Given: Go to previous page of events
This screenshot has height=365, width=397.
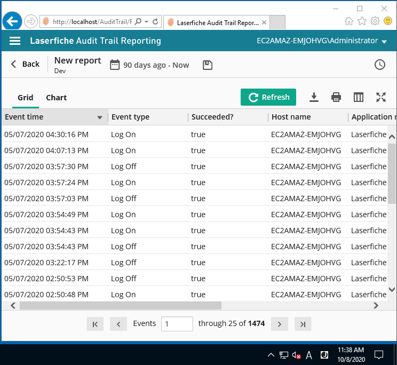Looking at the screenshot, I should click(x=118, y=324).
